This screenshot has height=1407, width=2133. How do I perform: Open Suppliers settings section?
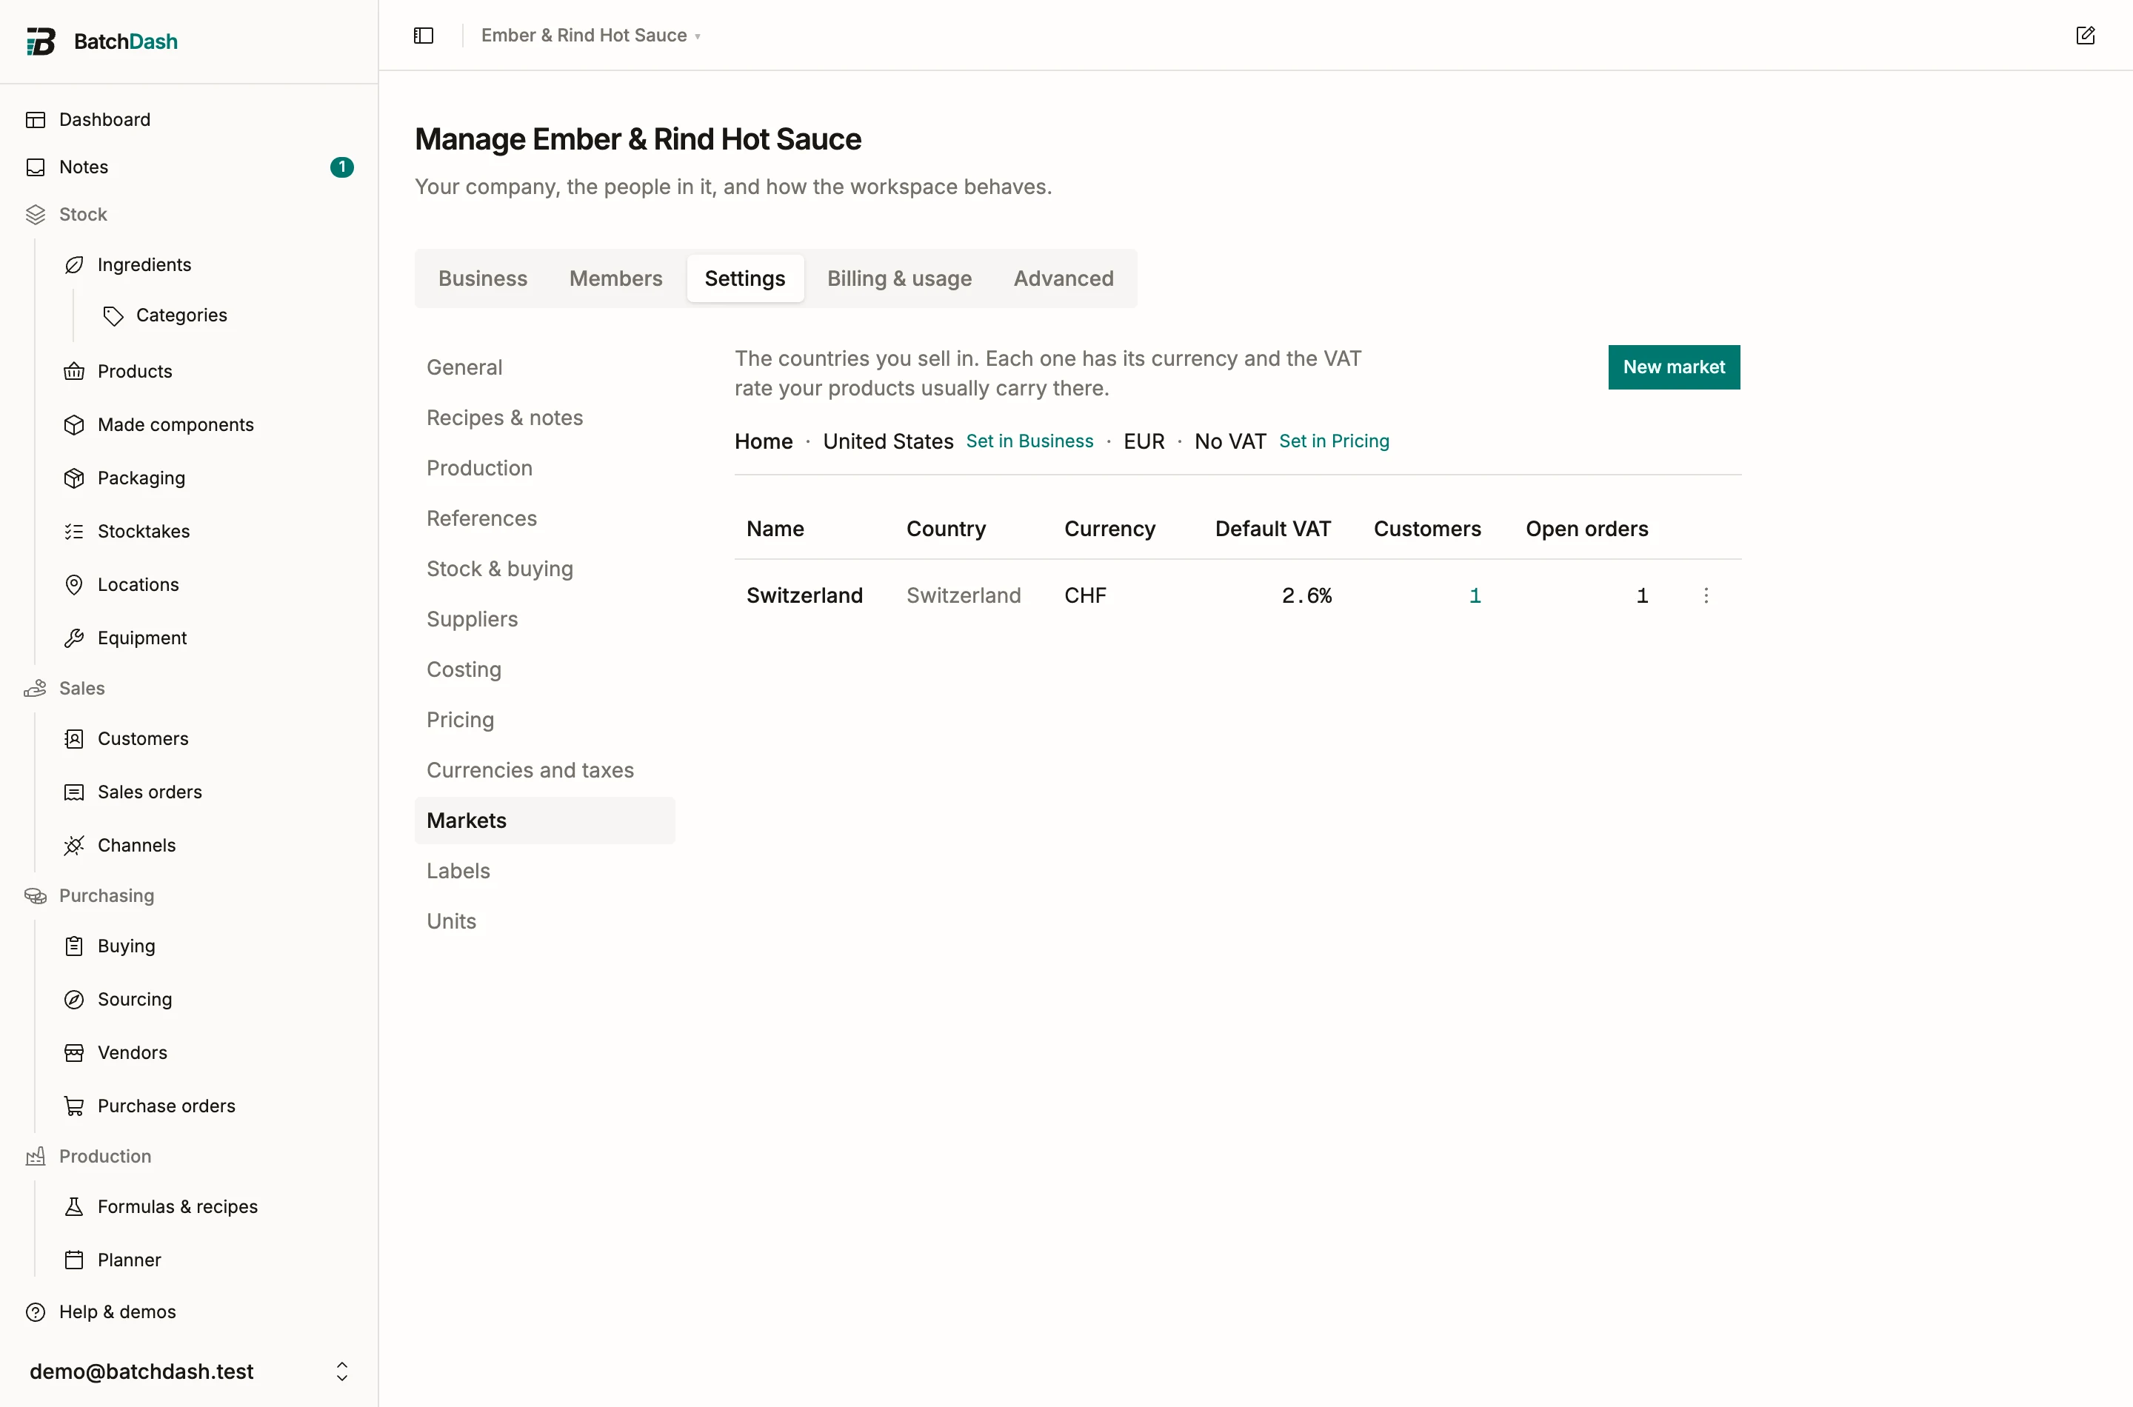pos(544,619)
